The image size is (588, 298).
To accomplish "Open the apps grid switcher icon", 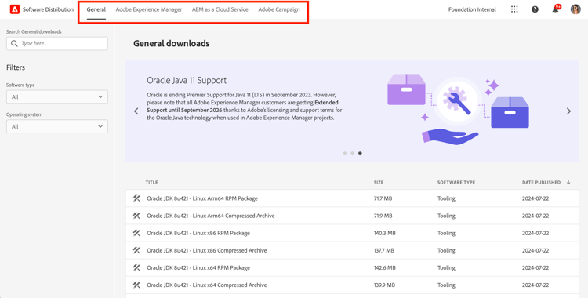I will pyautogui.click(x=514, y=9).
